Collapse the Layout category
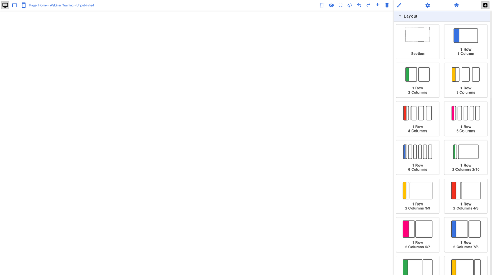This screenshot has width=492, height=275. pyautogui.click(x=442, y=16)
